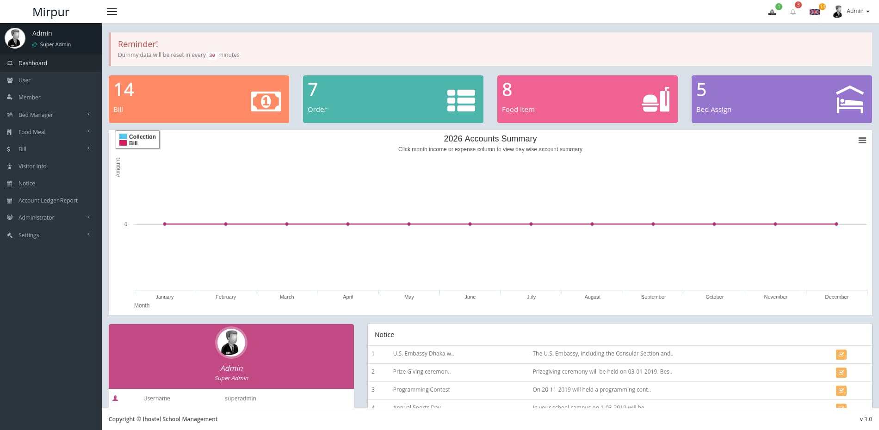The width and height of the screenshot is (879, 430).
Task: Click the UK flag language icon
Action: [x=815, y=12]
